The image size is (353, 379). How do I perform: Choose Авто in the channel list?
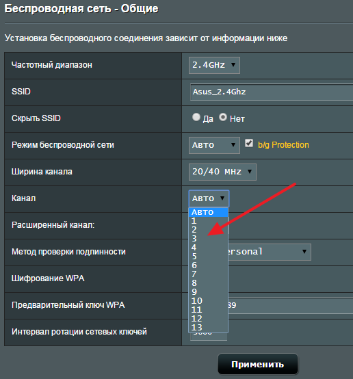coord(208,212)
